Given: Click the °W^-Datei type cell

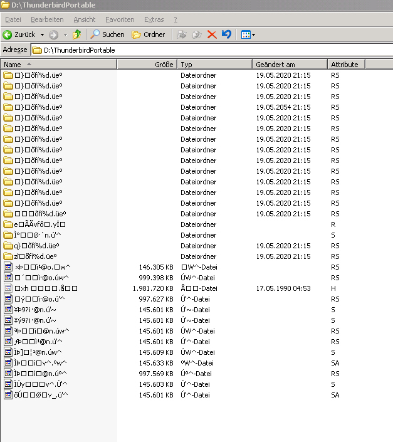Looking at the screenshot, I should click(197, 363).
